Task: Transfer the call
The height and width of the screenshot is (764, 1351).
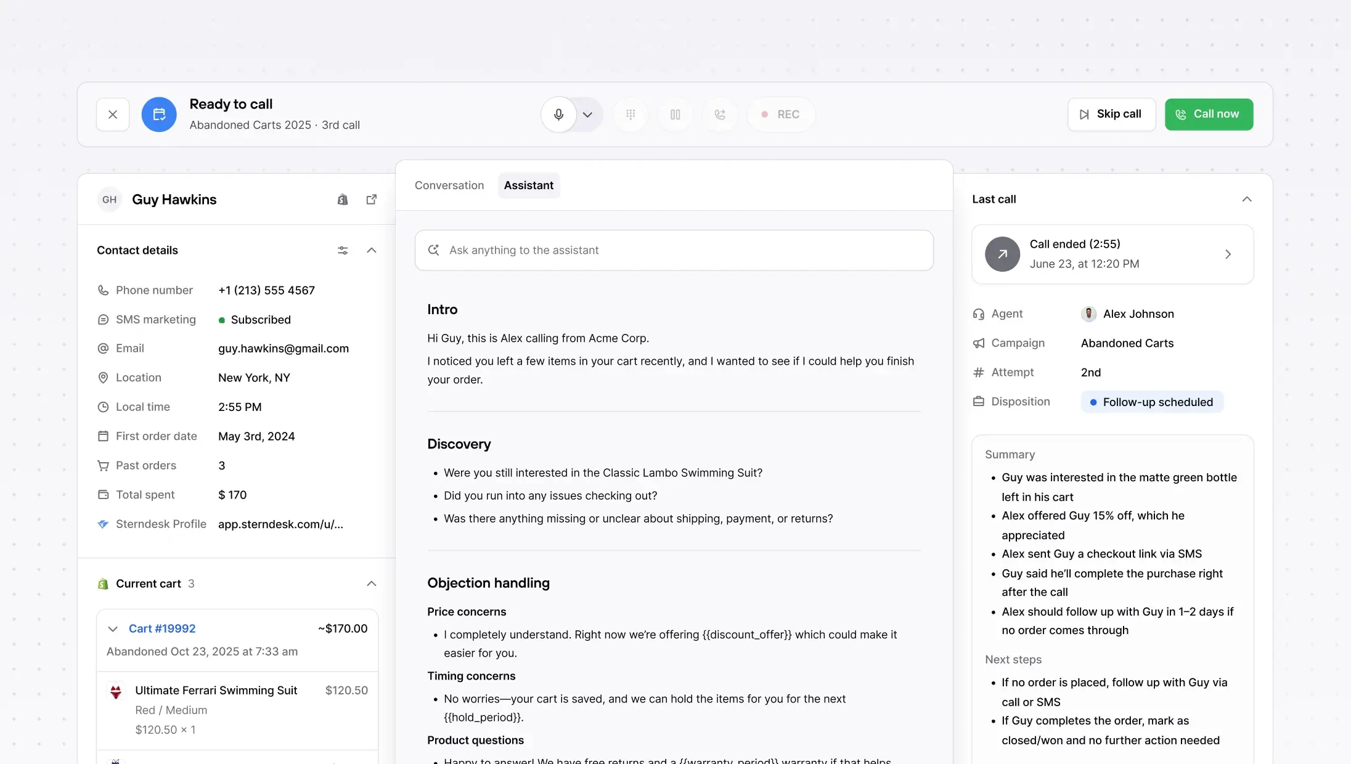Action: [719, 114]
